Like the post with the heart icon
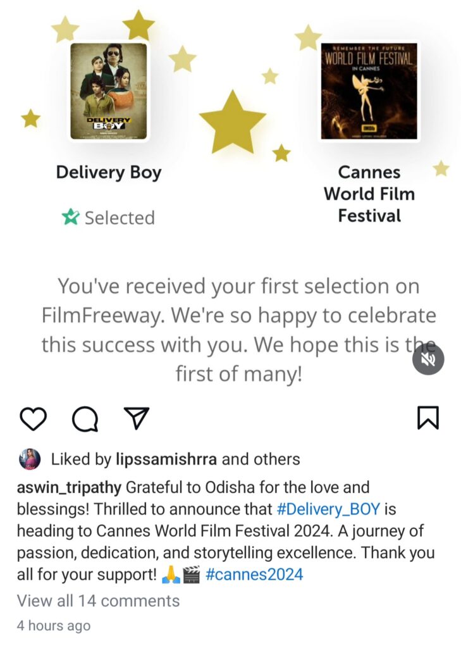This screenshot has width=461, height=648. (33, 418)
